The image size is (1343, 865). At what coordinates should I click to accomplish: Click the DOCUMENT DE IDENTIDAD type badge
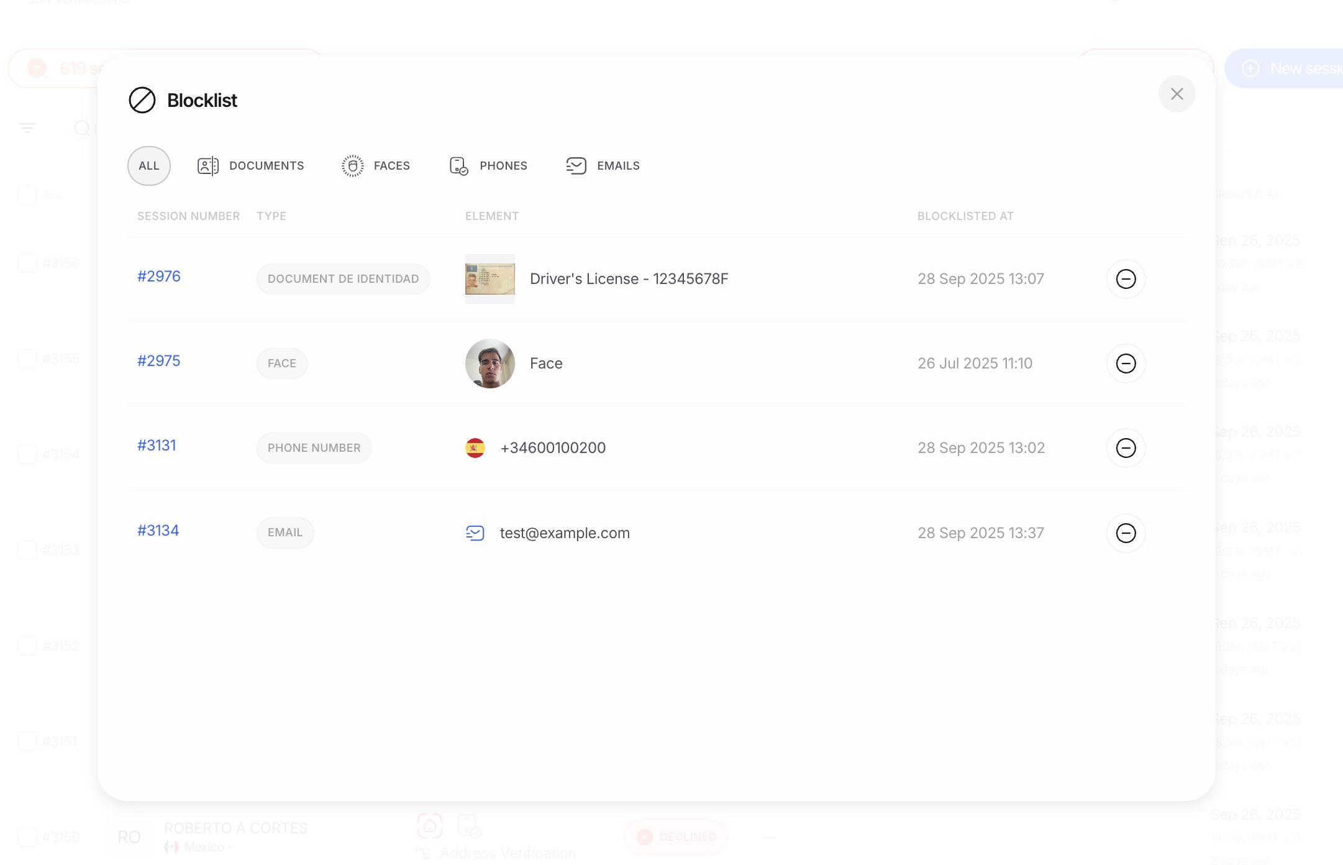tap(344, 279)
